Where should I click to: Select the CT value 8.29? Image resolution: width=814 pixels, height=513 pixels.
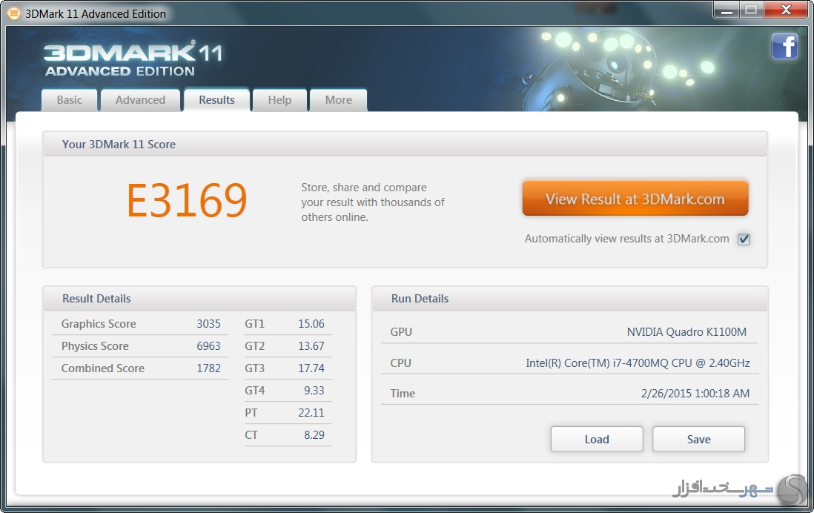point(314,435)
